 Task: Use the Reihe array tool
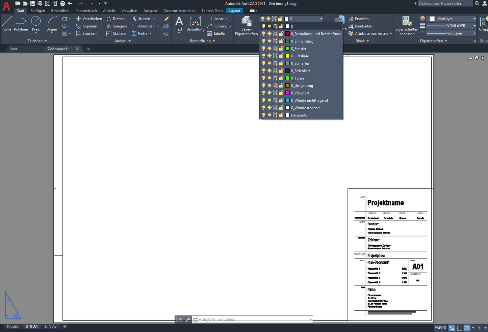139,34
